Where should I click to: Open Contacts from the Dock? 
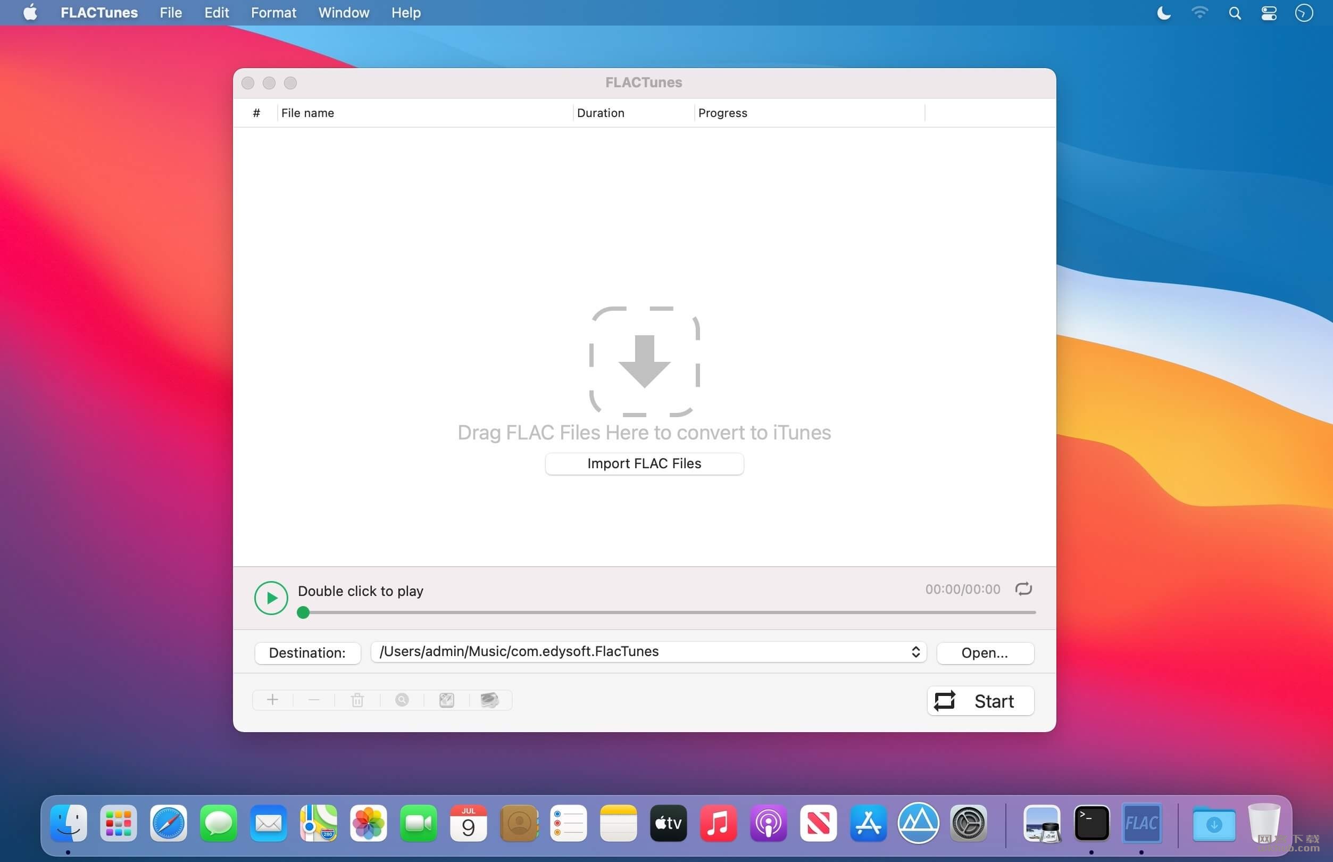(519, 823)
